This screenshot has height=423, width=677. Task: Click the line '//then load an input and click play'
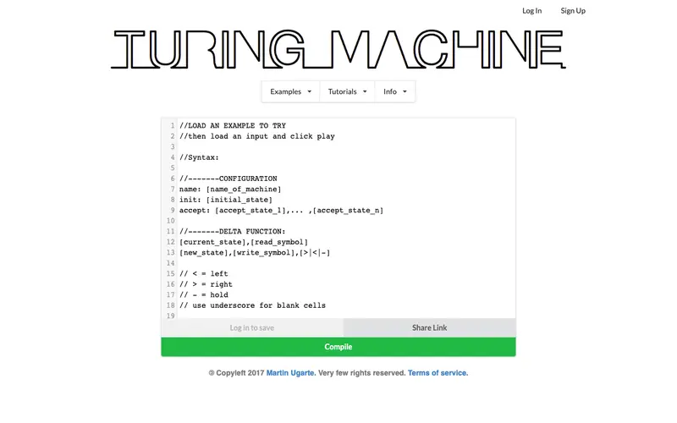coord(257,136)
